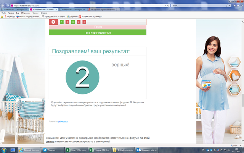Click the quiz trophy icon
Image resolution: width=244 pixels, height=153 pixels.
point(53,22)
